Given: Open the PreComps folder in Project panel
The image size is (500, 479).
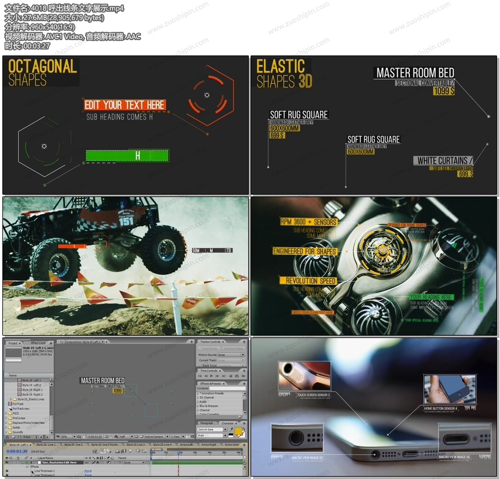Looking at the screenshot, I should click(19, 418).
